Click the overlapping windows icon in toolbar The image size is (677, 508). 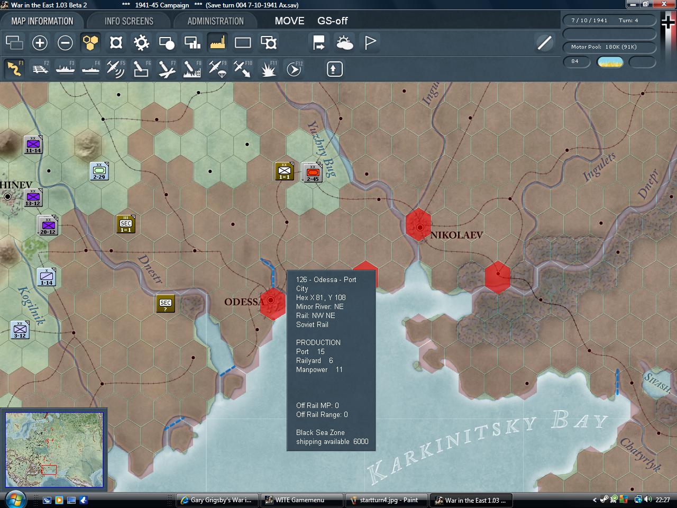14,42
